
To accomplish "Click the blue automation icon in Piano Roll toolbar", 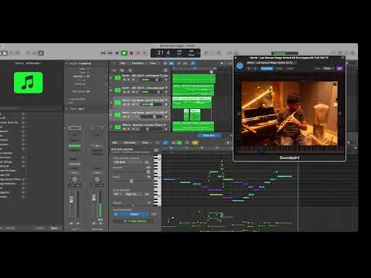I will pyautogui.click(x=165, y=143).
